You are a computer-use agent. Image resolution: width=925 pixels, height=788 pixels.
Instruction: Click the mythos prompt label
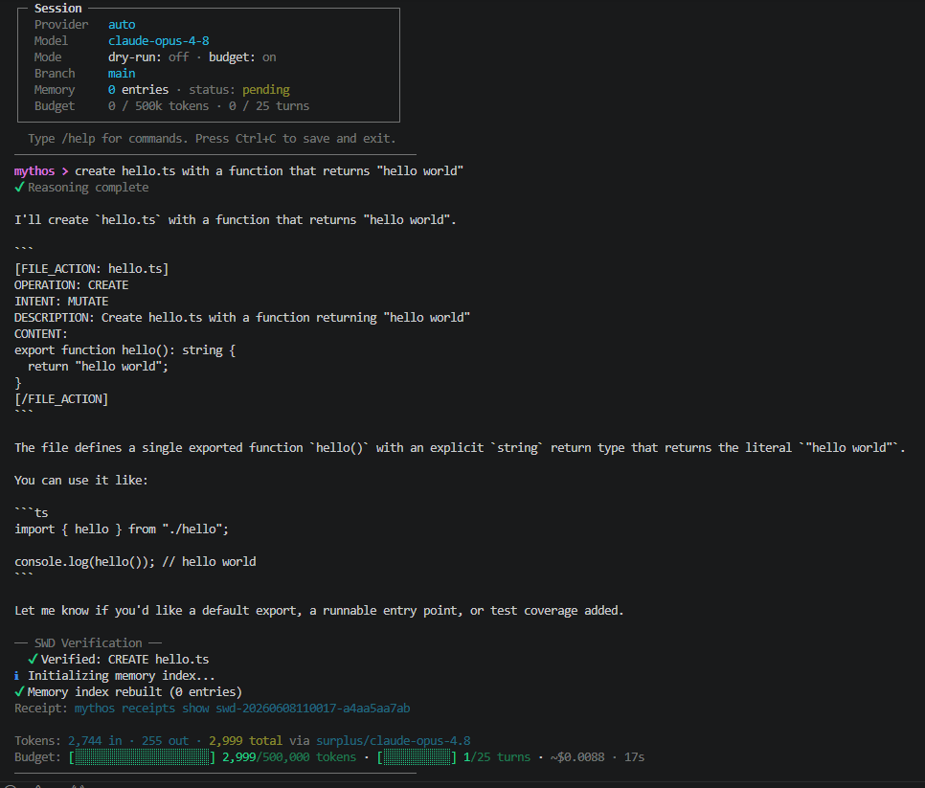click(34, 171)
